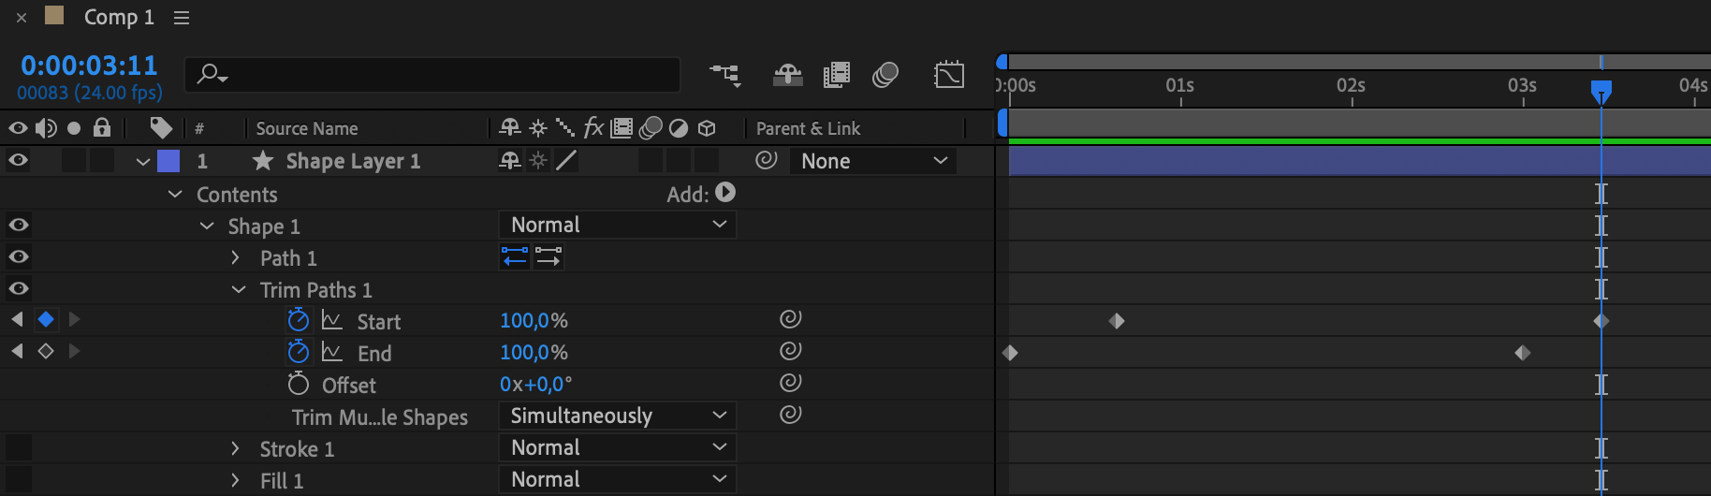Add content to shape layer via Add button
The image size is (1711, 496).
pos(725,193)
